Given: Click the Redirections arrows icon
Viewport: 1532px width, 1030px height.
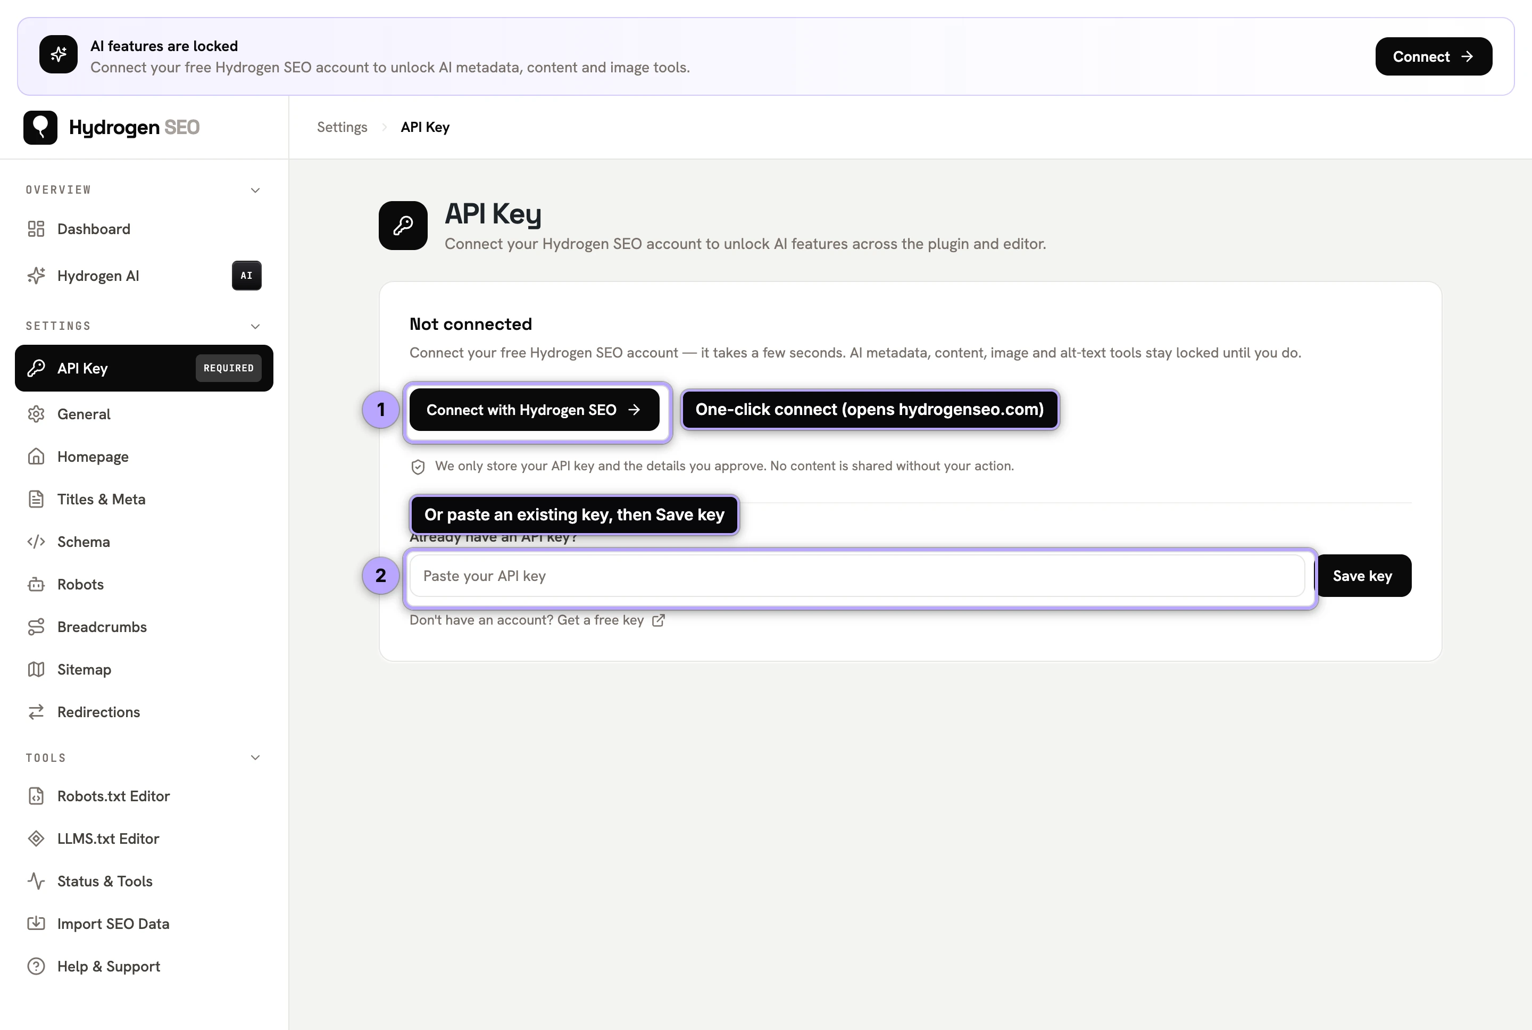Looking at the screenshot, I should pos(36,712).
